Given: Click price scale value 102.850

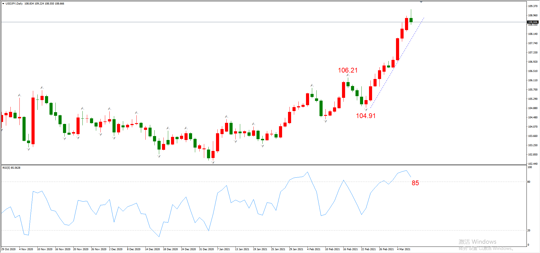Looking at the screenshot, I should 533,155.
